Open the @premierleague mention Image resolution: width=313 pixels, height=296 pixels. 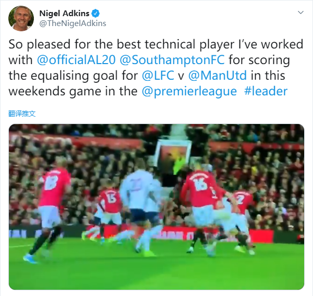coord(189,91)
